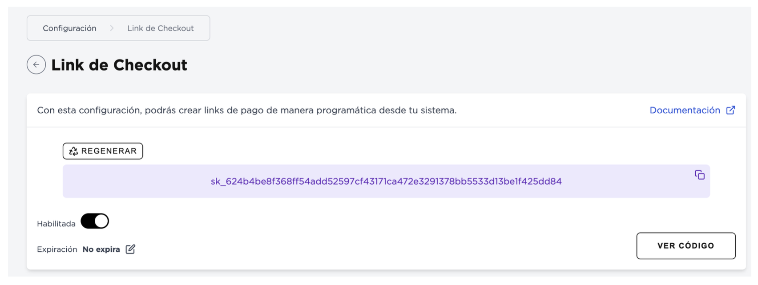This screenshot has width=758, height=285.
Task: Follow the Documentación link
Action: (x=685, y=110)
